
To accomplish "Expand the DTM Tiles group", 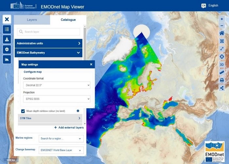I will click(50, 118).
